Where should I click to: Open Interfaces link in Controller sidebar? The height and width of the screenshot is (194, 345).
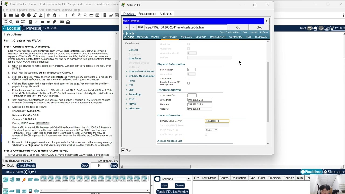[135, 58]
